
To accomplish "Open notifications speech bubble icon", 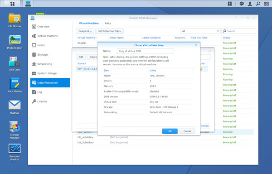I will click(242, 4).
